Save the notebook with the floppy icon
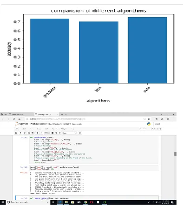Viewport: 183px width, 207px height. tap(16, 133)
